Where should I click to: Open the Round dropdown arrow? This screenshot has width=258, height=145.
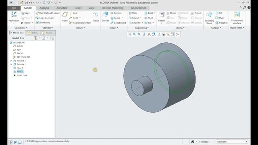pos(140,18)
